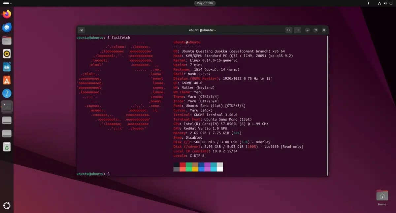Image resolution: width=396 pixels, height=213 pixels.
Task: Click the pure white color swatch
Action: point(220,169)
